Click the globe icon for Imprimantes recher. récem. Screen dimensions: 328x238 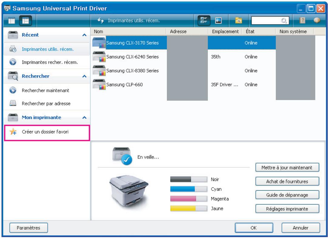(13, 62)
